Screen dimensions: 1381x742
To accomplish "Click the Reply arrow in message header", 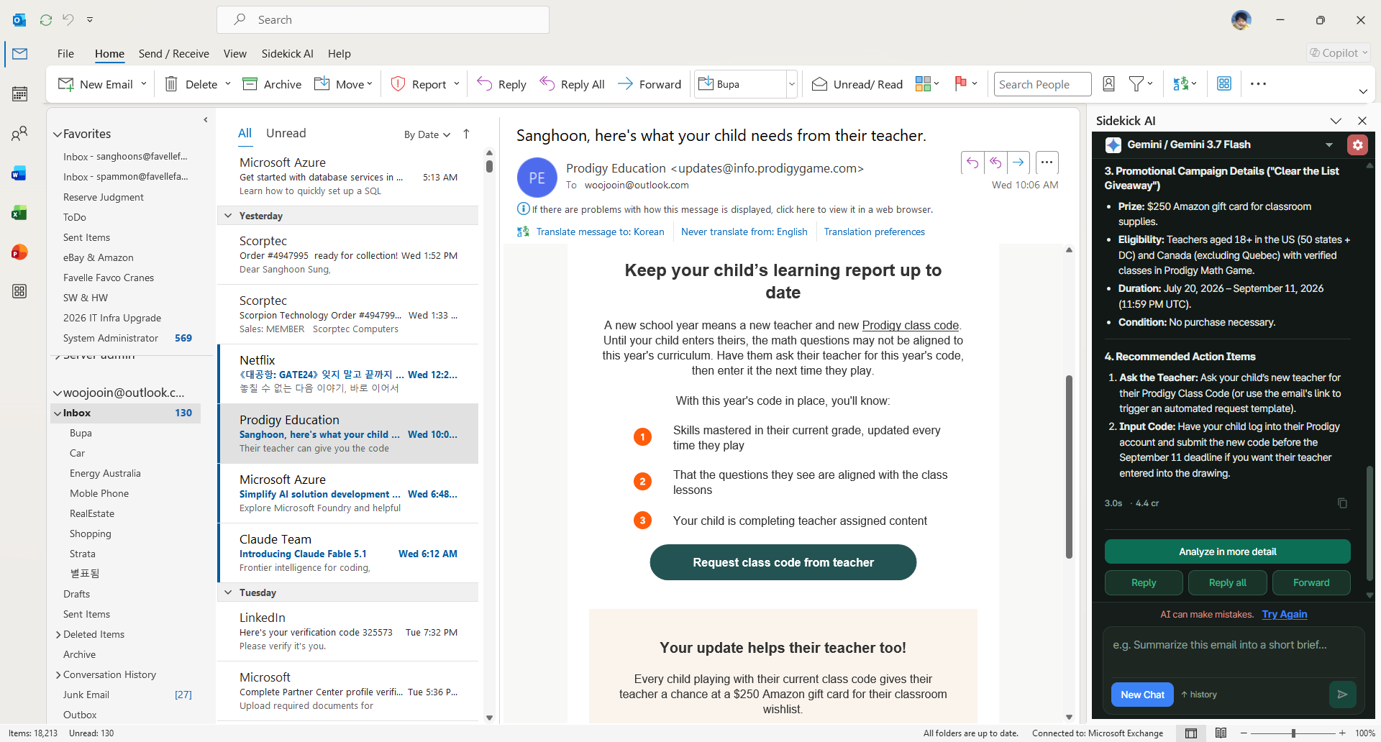I will pos(972,162).
